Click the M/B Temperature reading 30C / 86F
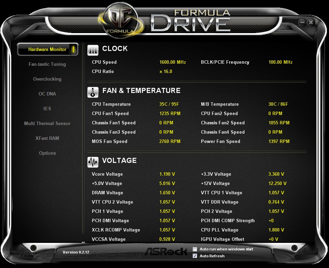 click(278, 104)
